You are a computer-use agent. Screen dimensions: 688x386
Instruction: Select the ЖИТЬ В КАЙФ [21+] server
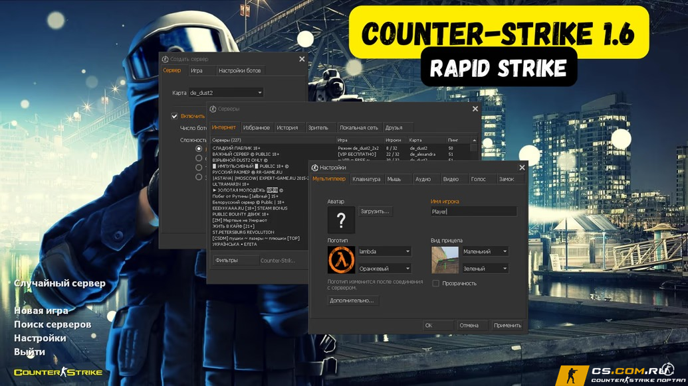[260, 226]
